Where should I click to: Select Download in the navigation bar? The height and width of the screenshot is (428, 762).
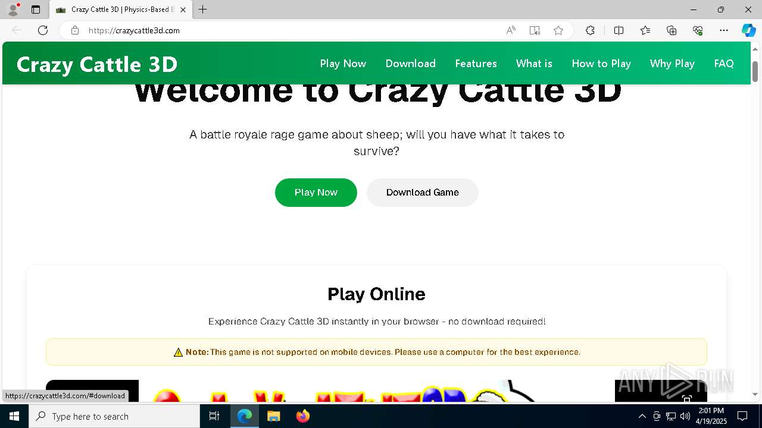point(410,64)
